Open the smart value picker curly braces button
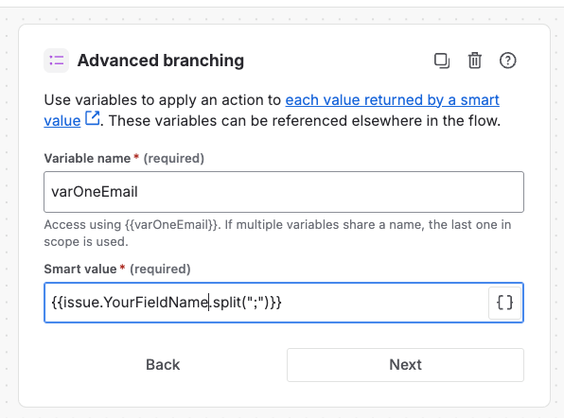564x418 pixels. coord(504,303)
